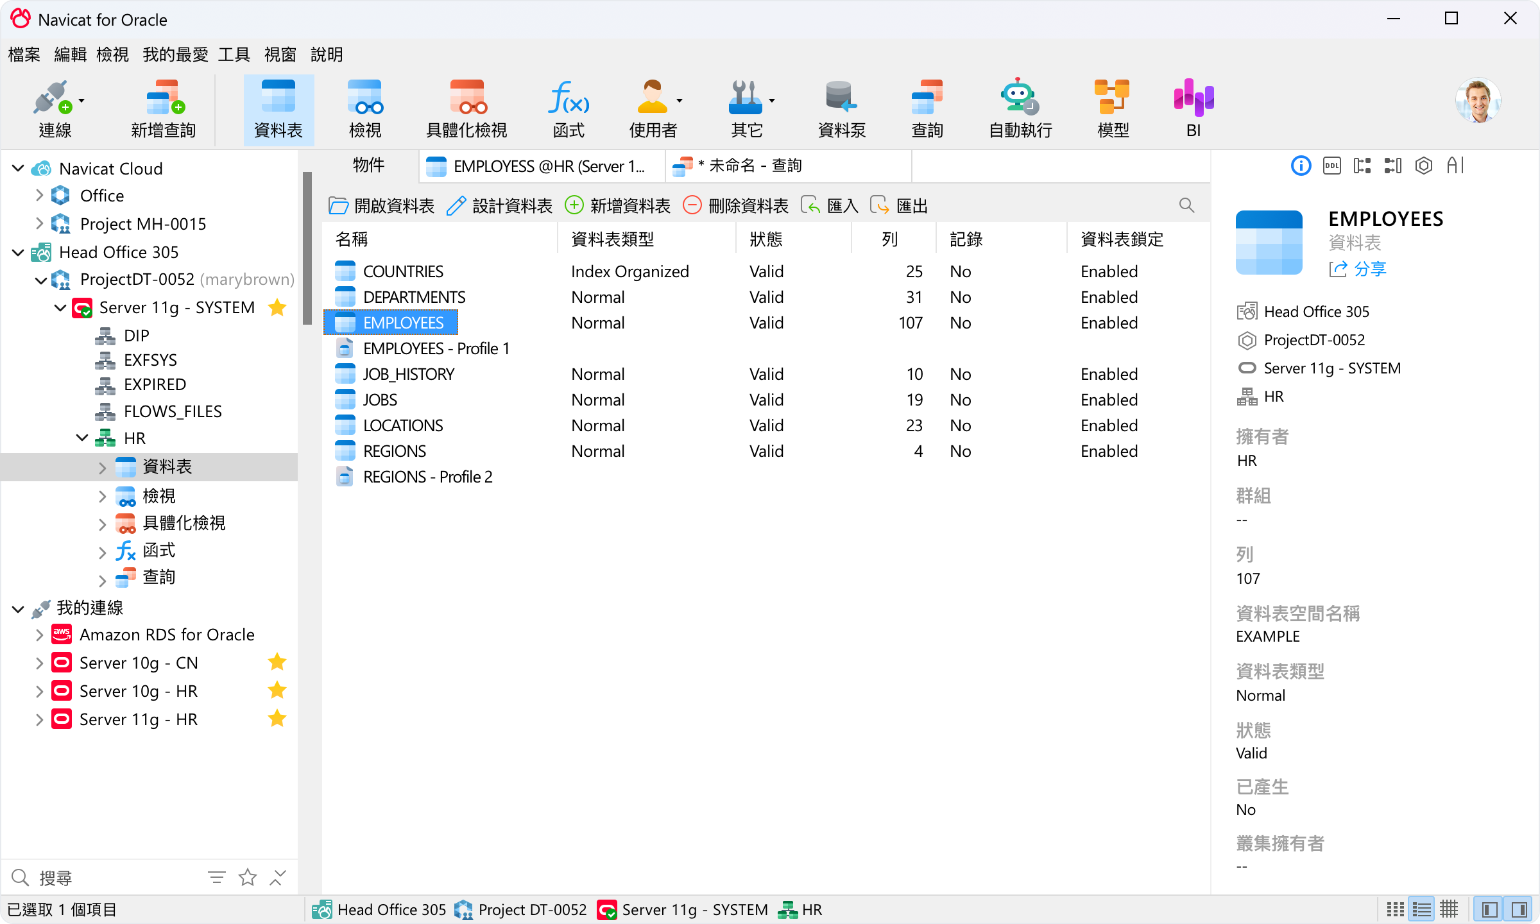Open the 檔案 (File) menu
Viewport: 1540px width, 924px height.
click(24, 55)
